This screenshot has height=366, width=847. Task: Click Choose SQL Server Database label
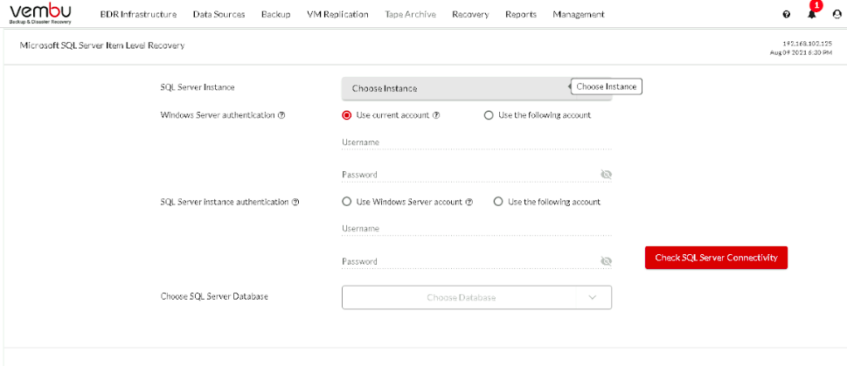(214, 296)
